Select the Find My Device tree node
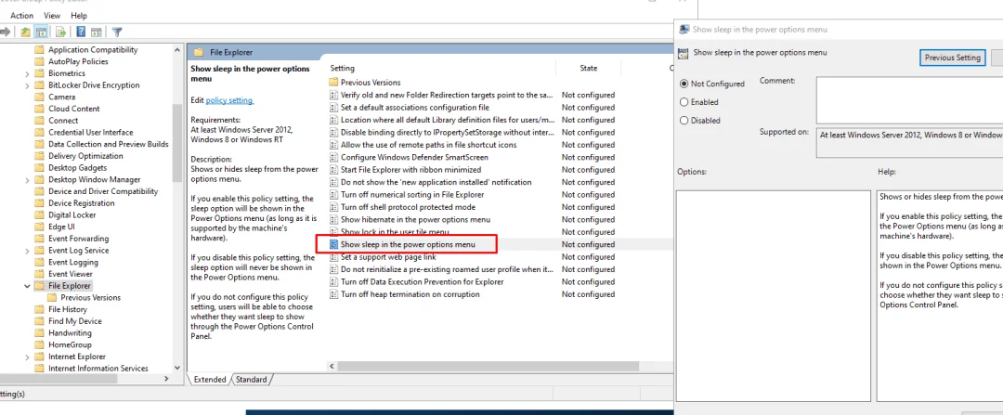Viewport: 1003px width, 415px height. pos(75,321)
